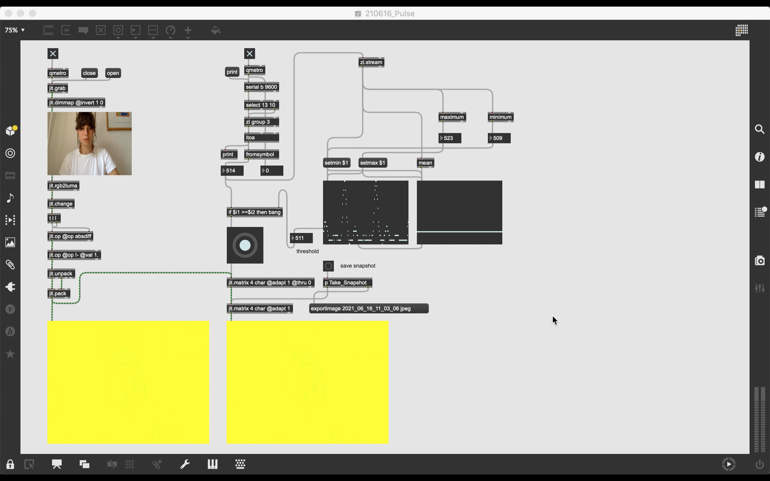This screenshot has width=770, height=481.
Task: Toggle the X box above serial qmetro
Action: point(250,54)
